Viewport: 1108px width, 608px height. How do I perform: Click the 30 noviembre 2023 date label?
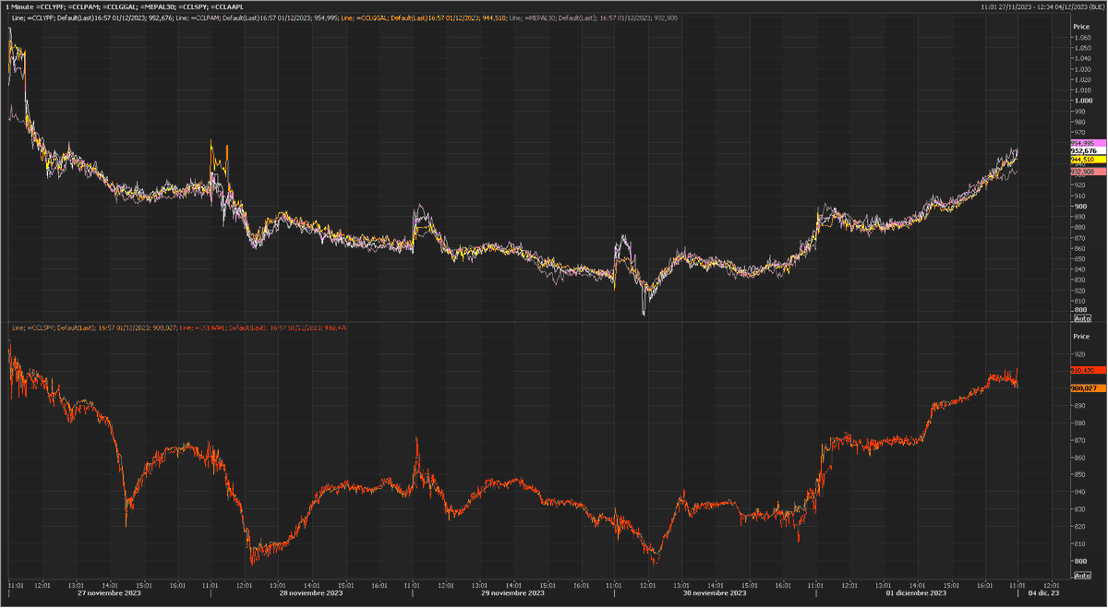click(x=715, y=592)
